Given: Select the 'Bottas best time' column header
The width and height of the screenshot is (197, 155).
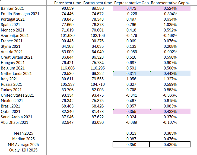Looking at the screenshot, I should pos(98,3).
